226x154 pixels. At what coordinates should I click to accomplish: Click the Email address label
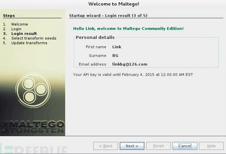[x=92, y=64]
